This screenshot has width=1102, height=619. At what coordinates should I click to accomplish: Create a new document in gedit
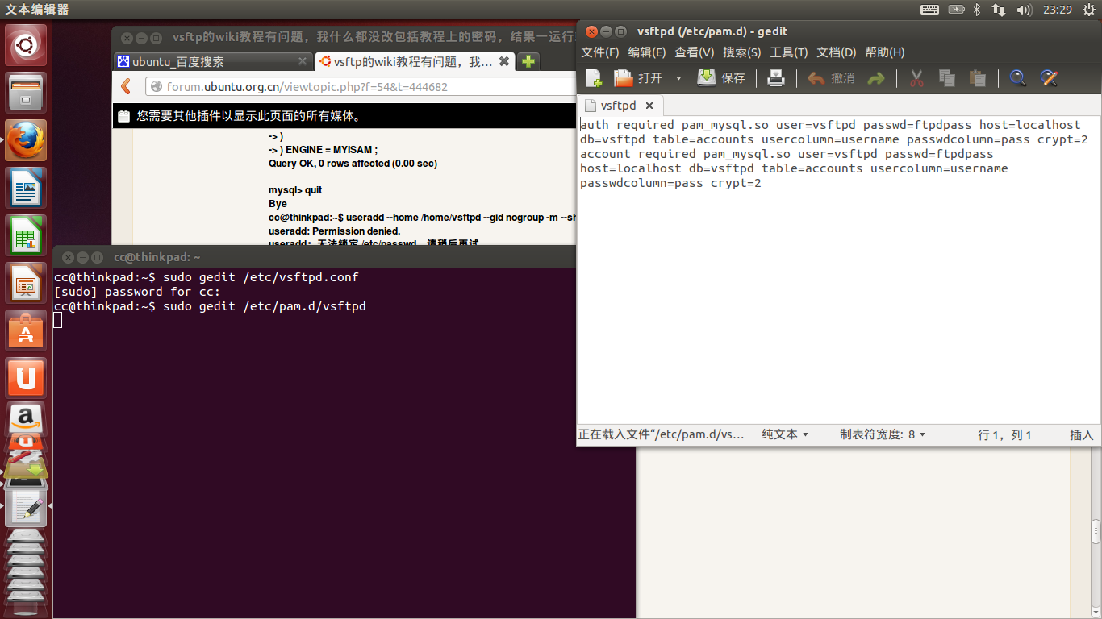(x=594, y=78)
